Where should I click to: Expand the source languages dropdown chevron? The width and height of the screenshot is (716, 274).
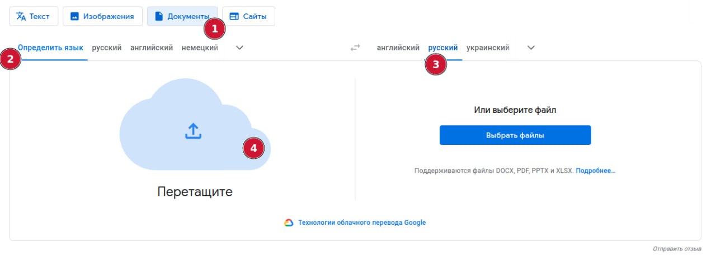tap(239, 48)
